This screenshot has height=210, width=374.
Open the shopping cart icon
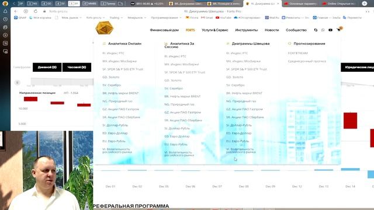coord(339,30)
